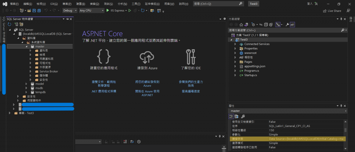Click the Home icon in Solution Explorer
Image resolution: width=355 pixels, height=152 pixels.
click(241, 24)
